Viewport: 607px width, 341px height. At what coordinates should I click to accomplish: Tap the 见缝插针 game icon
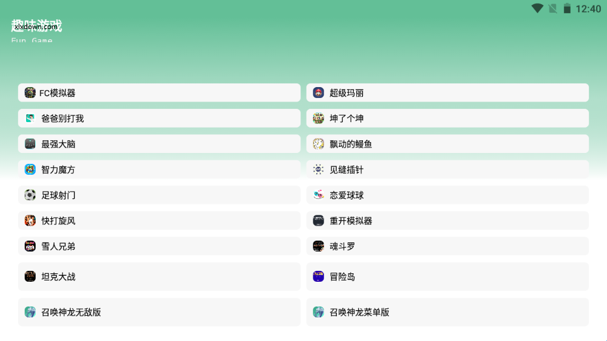point(318,169)
